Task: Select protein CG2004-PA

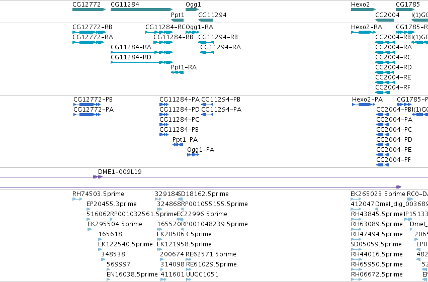Action: tap(383, 125)
